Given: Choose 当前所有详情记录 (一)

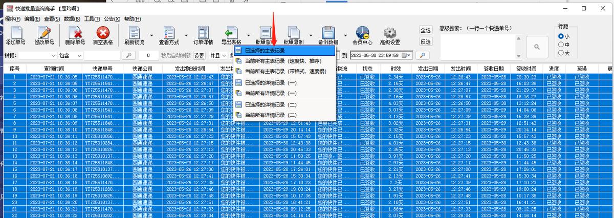Looking at the screenshot, I should click(284, 94).
